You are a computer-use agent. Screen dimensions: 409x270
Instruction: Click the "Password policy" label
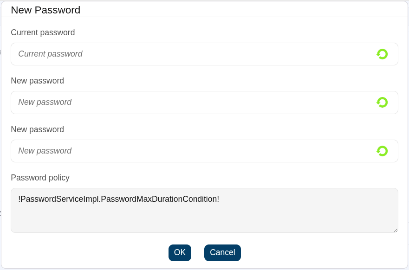point(40,178)
